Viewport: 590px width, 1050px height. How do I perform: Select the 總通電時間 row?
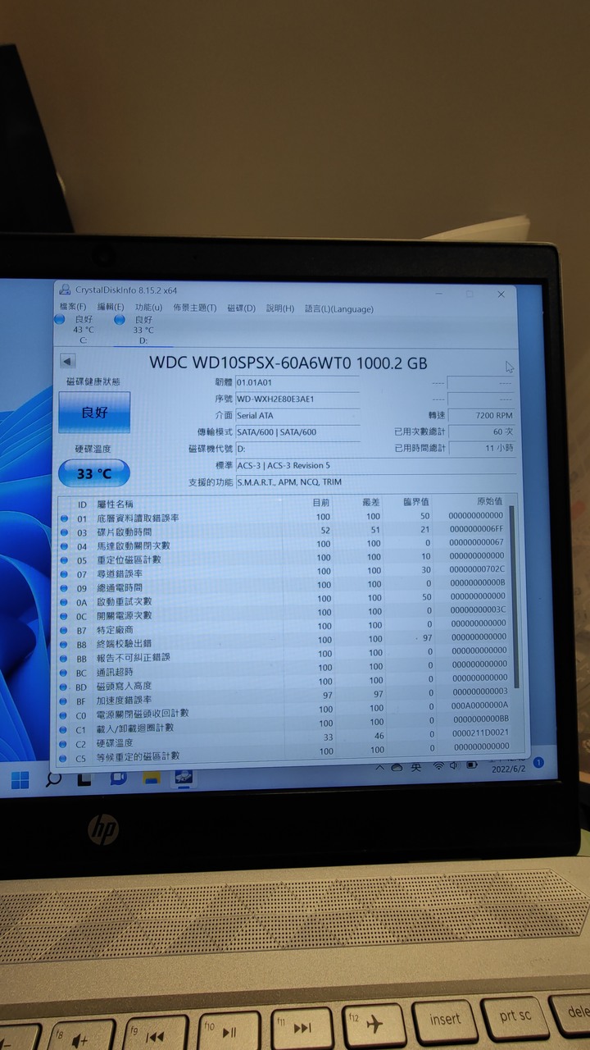coord(284,587)
